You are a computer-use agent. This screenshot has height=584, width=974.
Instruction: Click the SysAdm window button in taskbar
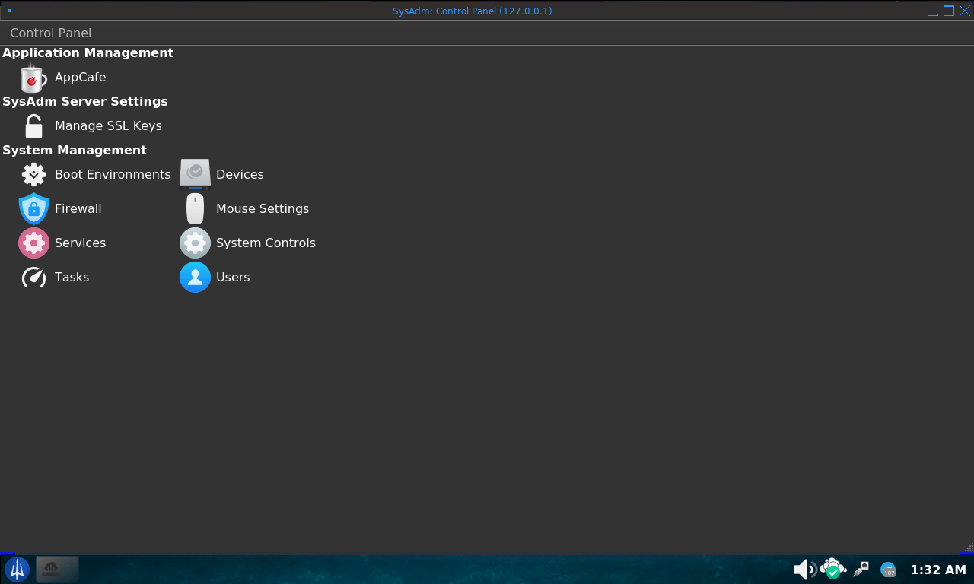click(57, 569)
